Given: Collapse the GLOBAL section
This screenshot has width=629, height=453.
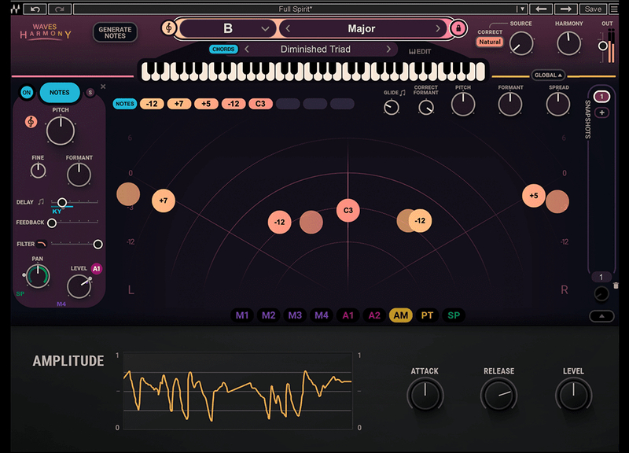Looking at the screenshot, I should 548,75.
